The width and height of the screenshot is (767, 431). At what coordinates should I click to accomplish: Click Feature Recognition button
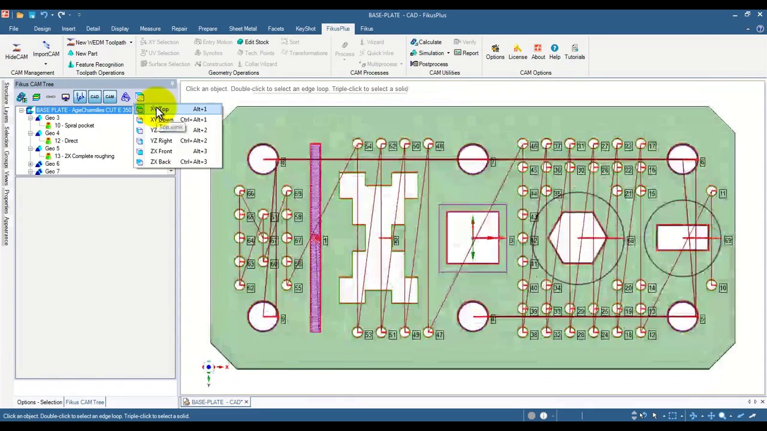95,65
